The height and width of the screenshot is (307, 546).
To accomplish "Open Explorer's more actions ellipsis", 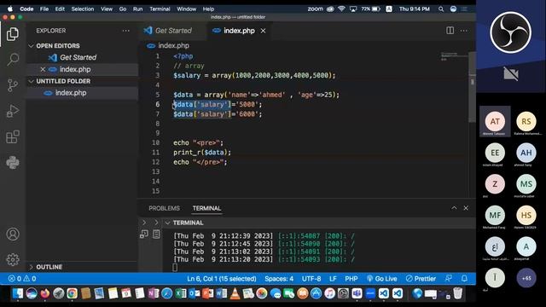I will pyautogui.click(x=125, y=31).
